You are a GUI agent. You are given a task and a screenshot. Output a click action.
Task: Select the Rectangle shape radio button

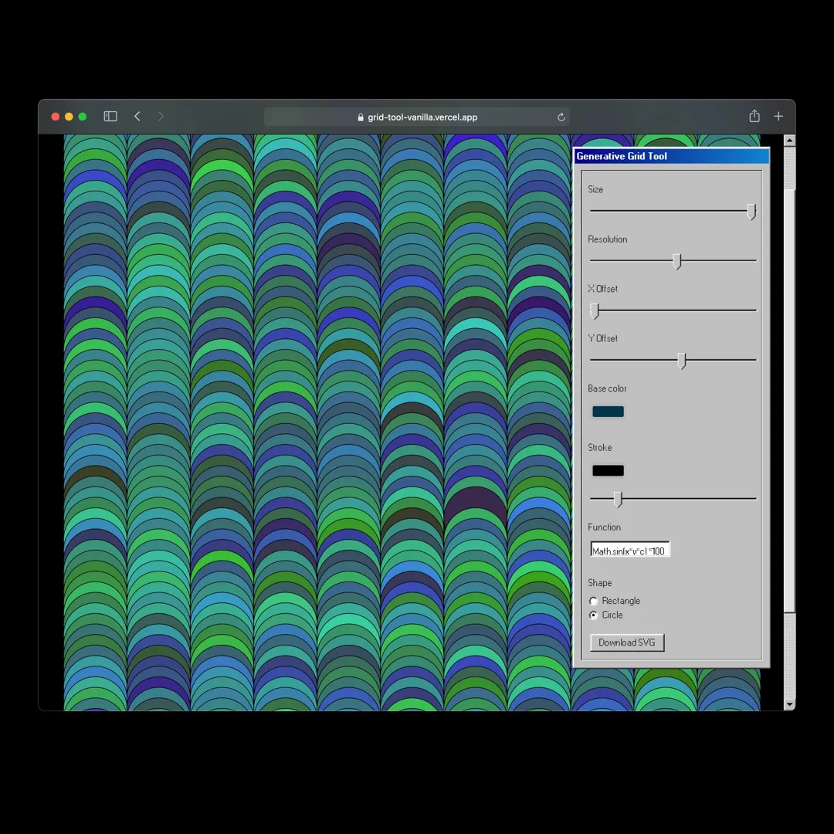coord(594,601)
